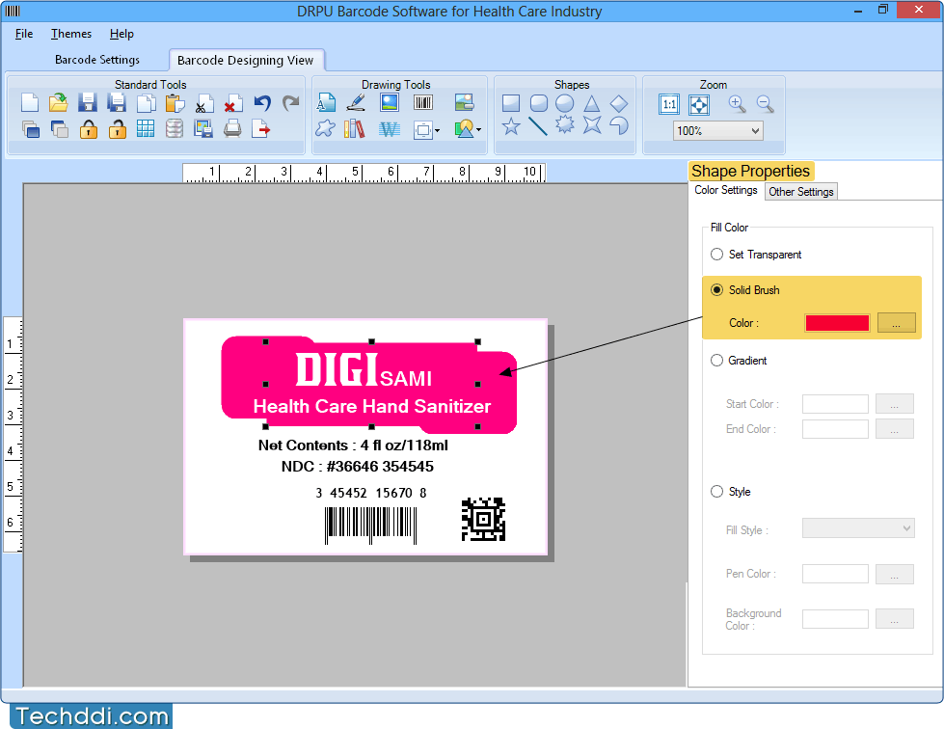Click the browse button beside Solid Brush color
The image size is (944, 729).
[x=896, y=323]
